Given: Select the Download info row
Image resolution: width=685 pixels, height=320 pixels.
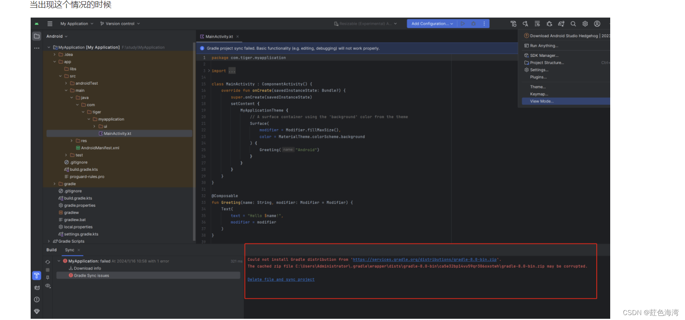Looking at the screenshot, I should (87, 269).
